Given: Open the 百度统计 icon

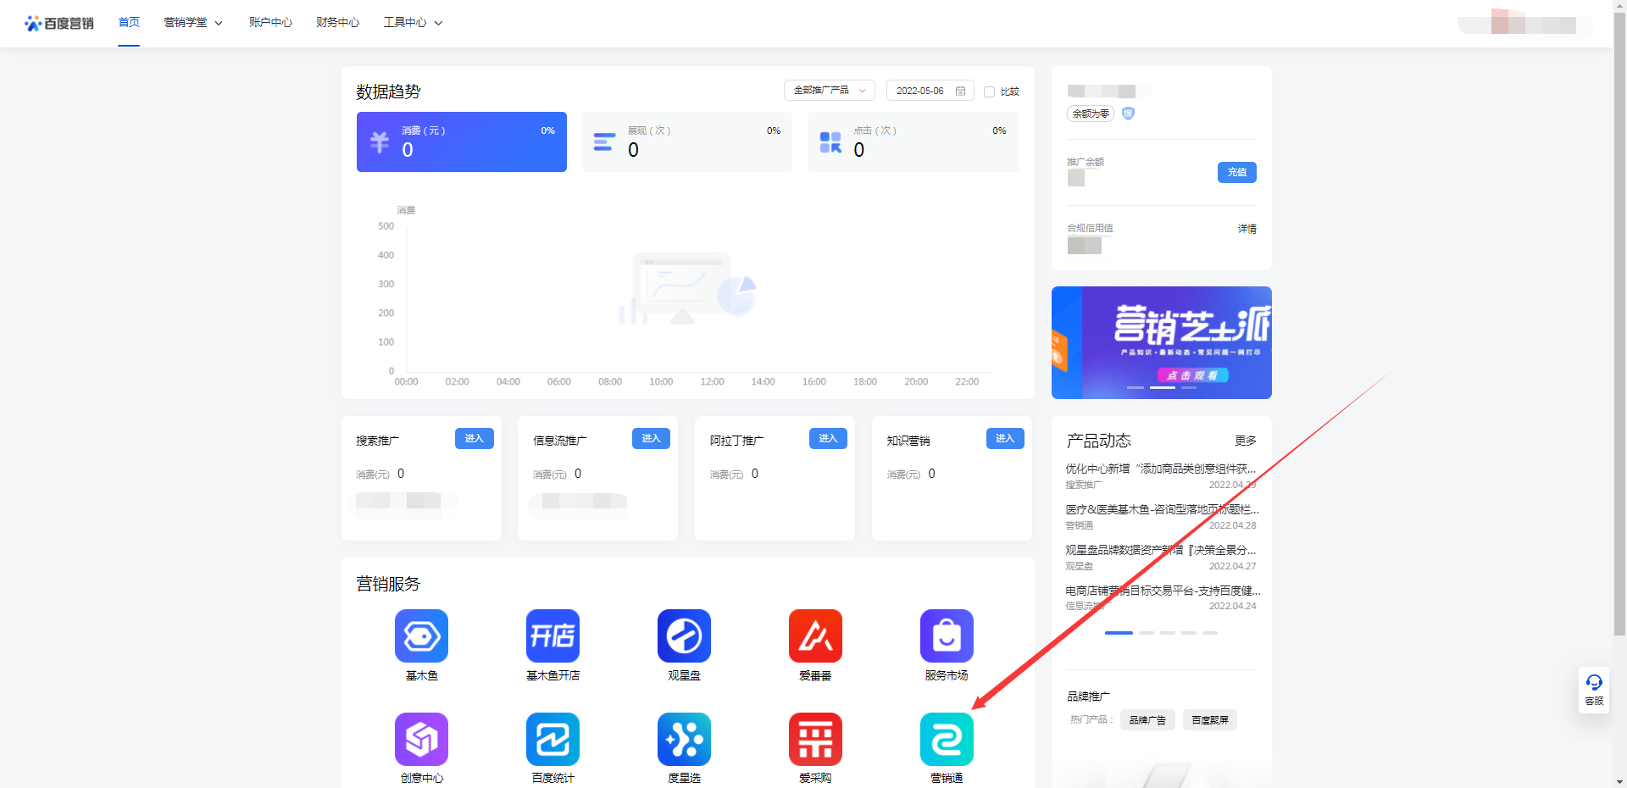Looking at the screenshot, I should pyautogui.click(x=553, y=739).
